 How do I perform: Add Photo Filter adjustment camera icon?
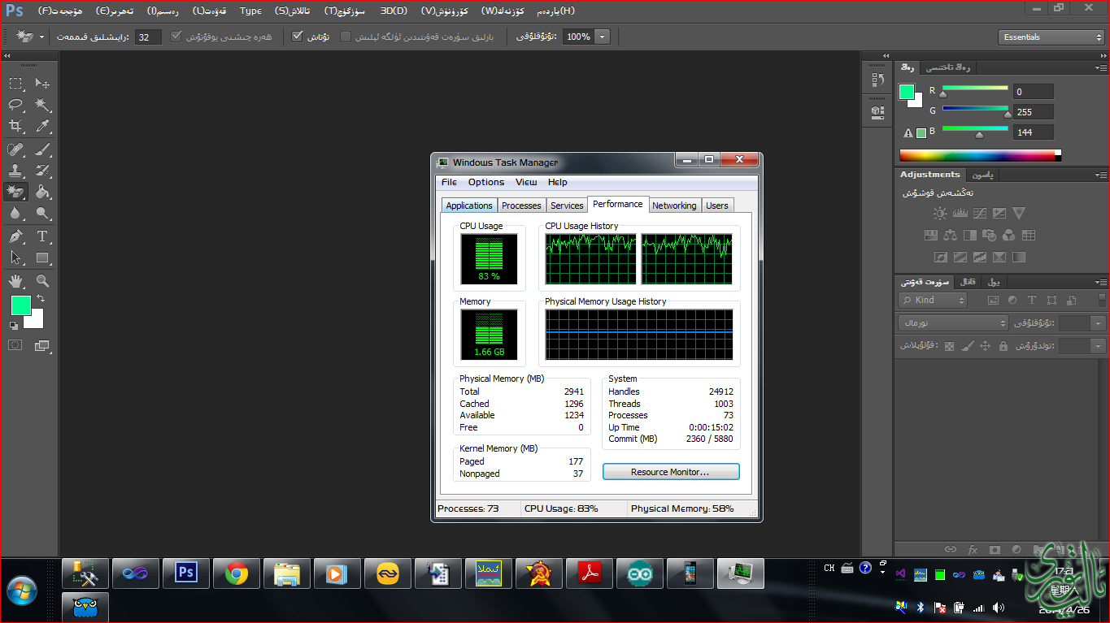tap(990, 236)
